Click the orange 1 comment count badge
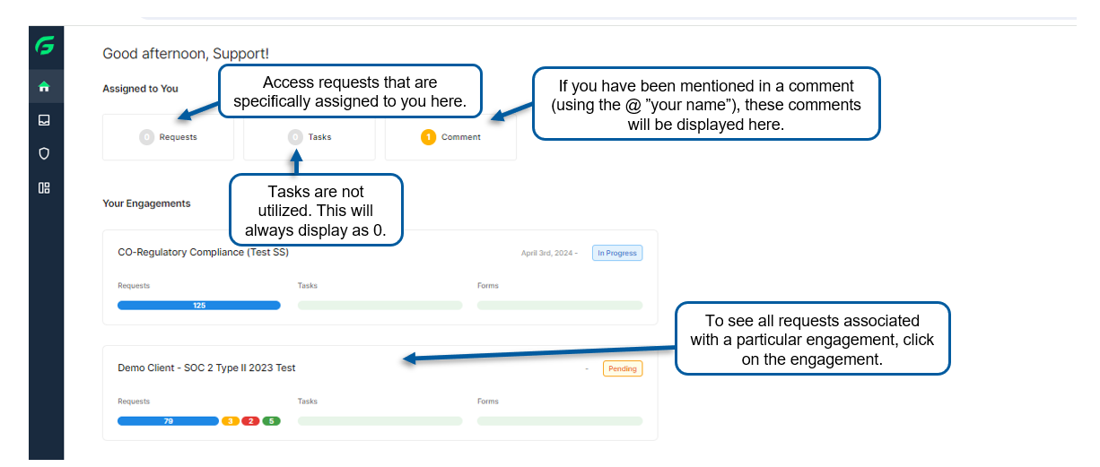Viewport: 1100px width, 467px height. coord(428,137)
